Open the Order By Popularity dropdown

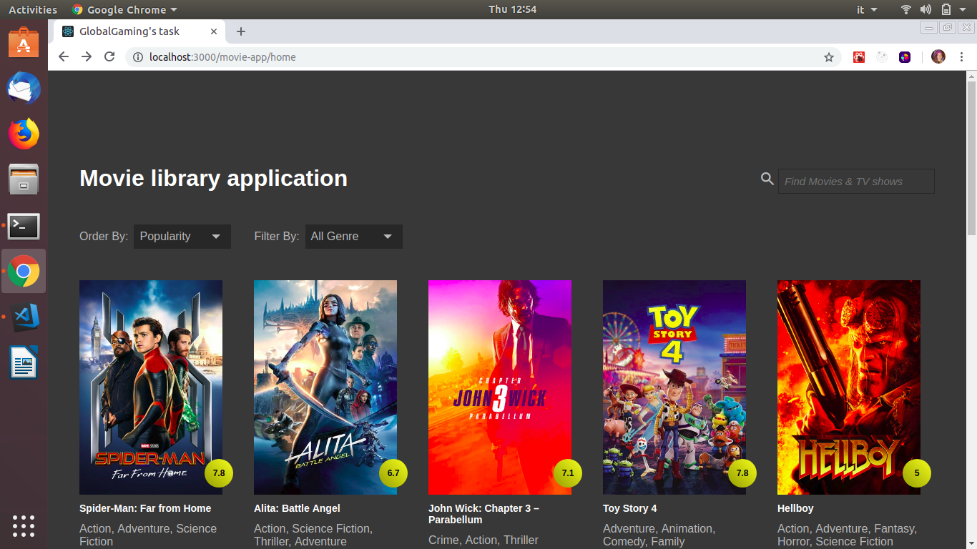pyautogui.click(x=182, y=237)
